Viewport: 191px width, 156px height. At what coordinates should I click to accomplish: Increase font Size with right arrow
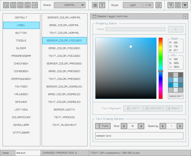pyautogui.click(x=141, y=126)
